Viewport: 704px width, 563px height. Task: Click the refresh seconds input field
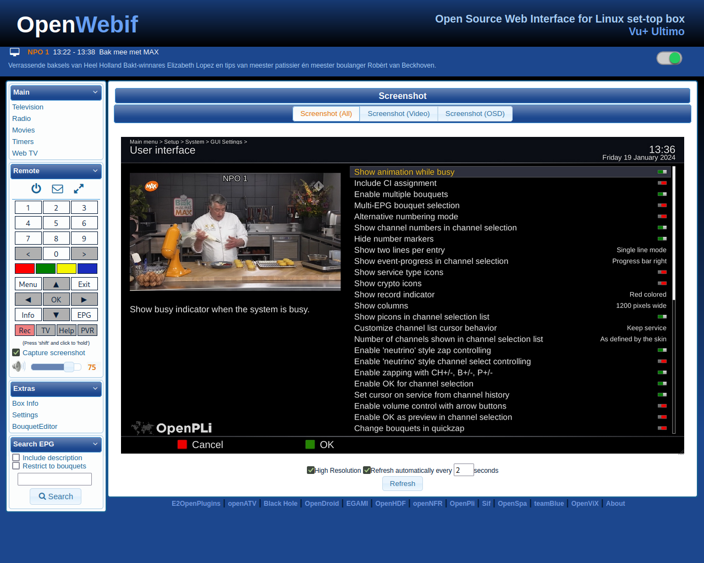tap(464, 470)
